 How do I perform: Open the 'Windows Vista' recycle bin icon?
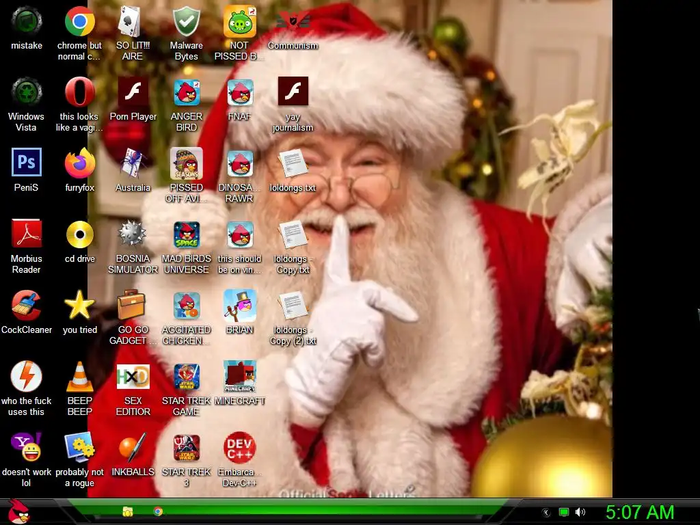coord(27,92)
